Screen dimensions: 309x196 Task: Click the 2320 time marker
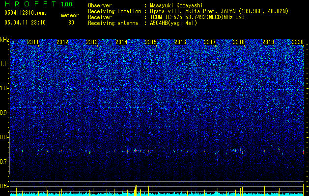[x=298, y=42]
